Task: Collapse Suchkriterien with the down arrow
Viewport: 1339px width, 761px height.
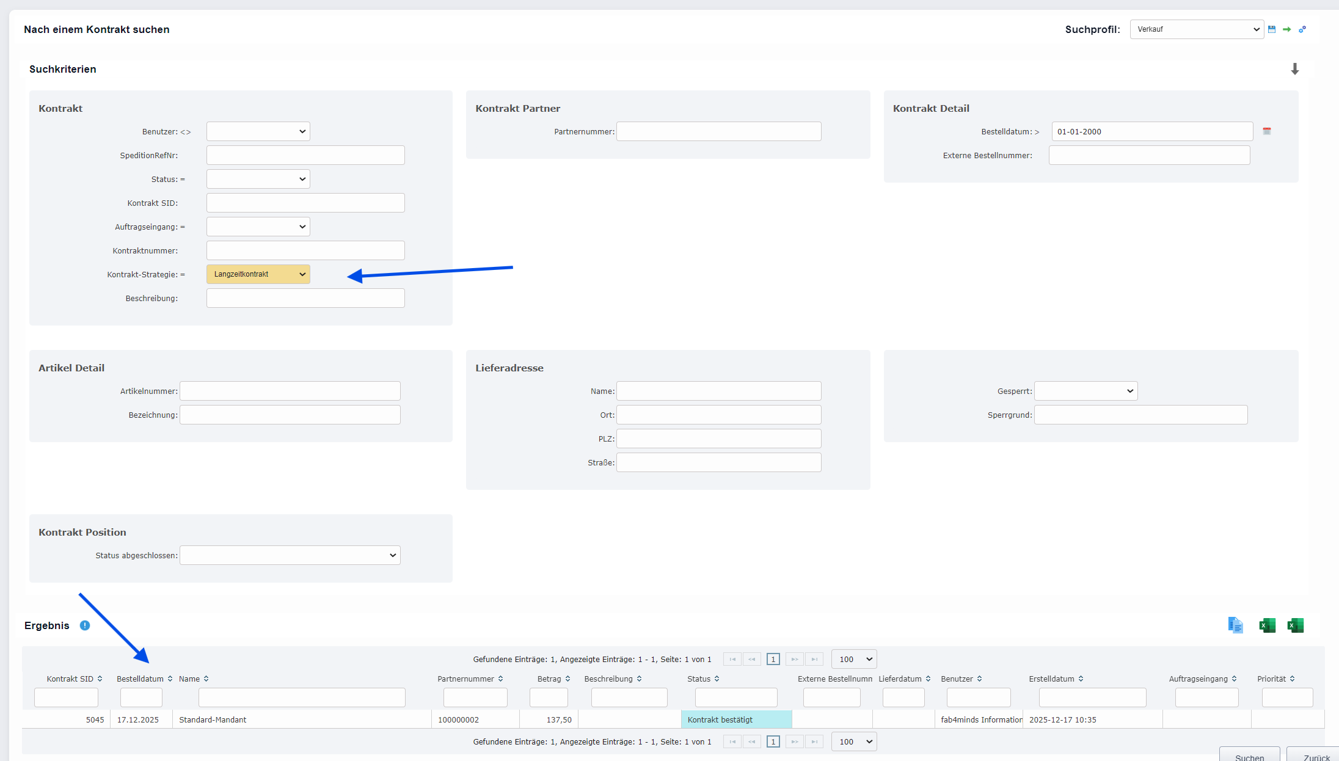Action: 1294,69
